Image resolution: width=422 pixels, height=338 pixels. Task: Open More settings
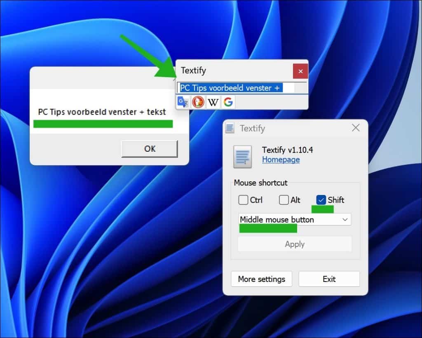pos(262,279)
